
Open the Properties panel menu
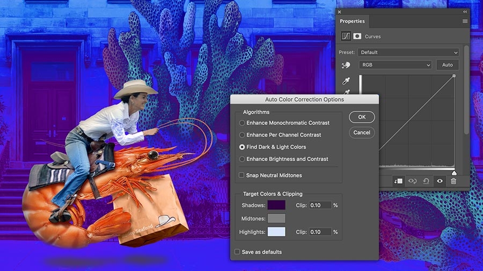pyautogui.click(x=465, y=21)
